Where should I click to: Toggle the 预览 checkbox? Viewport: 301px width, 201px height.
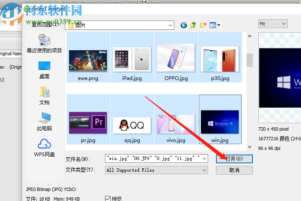click(x=108, y=198)
